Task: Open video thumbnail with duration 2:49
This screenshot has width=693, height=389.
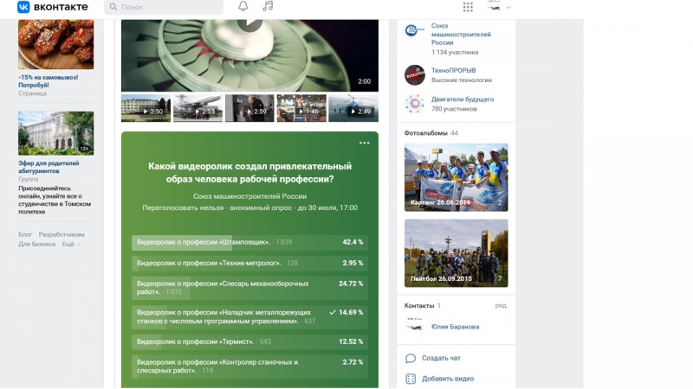Action: [353, 108]
